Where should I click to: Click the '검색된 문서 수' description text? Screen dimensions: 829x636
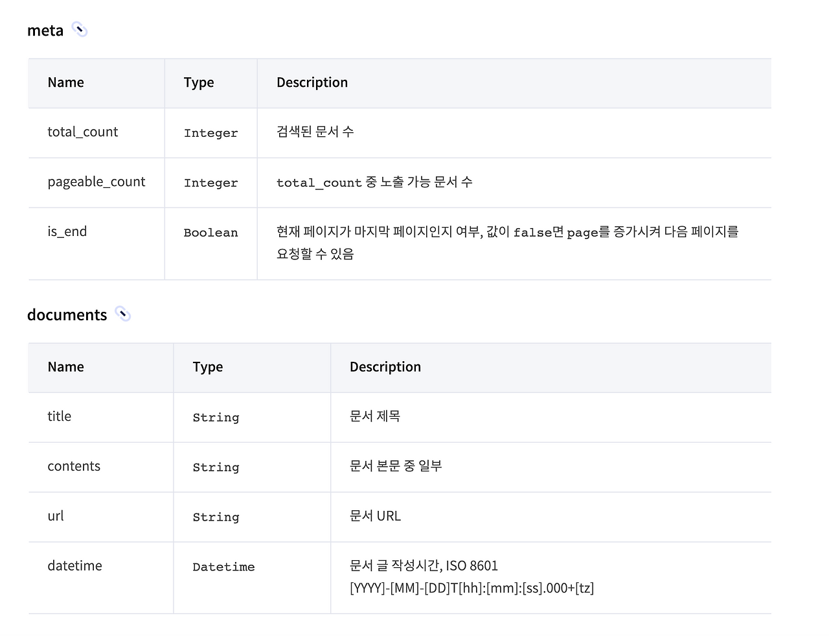[315, 132]
